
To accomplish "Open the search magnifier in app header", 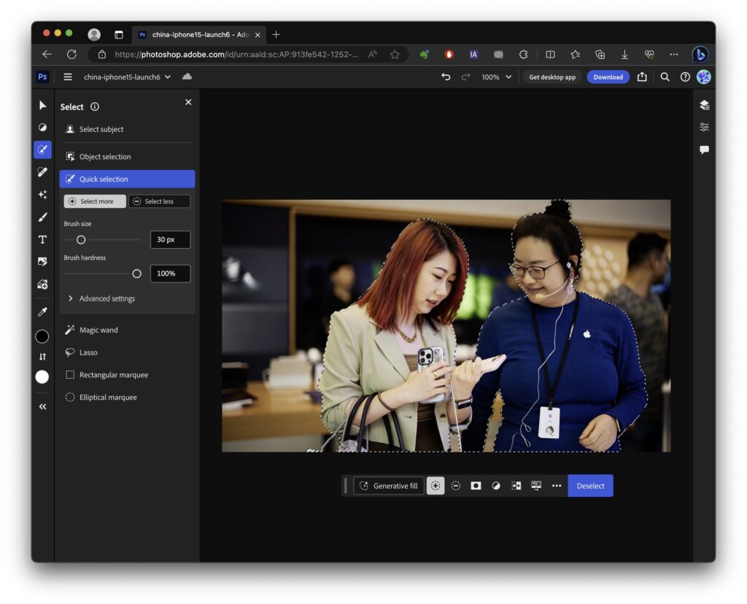I will pos(665,77).
